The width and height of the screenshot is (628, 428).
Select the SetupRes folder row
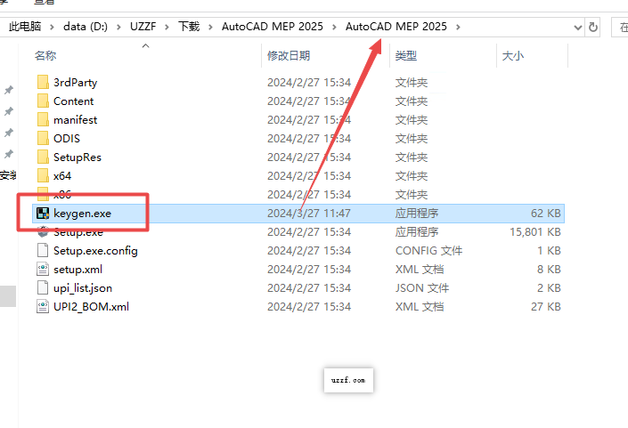click(x=77, y=157)
